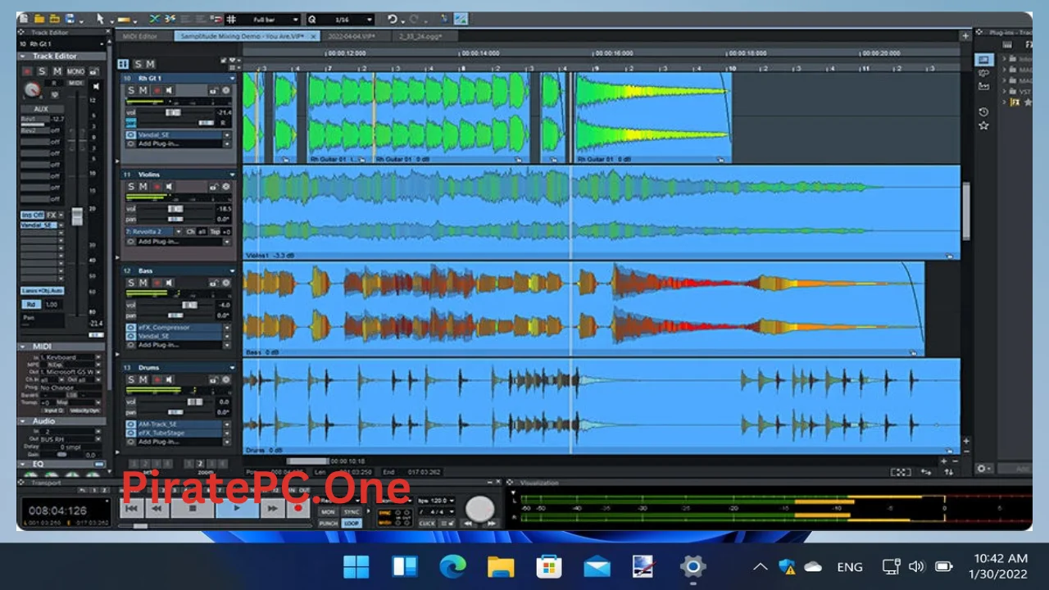This screenshot has height=590, width=1049.
Task: Click the track view icon left of global S
Action: (x=123, y=64)
